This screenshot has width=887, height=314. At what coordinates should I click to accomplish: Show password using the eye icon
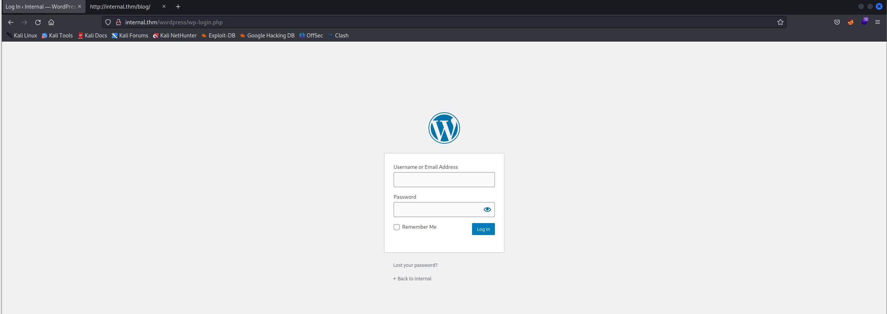pos(487,210)
